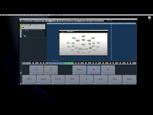This screenshot has height=115, width=153.
Task: Close the chord pads zone with the x icon
Action: 21,63
